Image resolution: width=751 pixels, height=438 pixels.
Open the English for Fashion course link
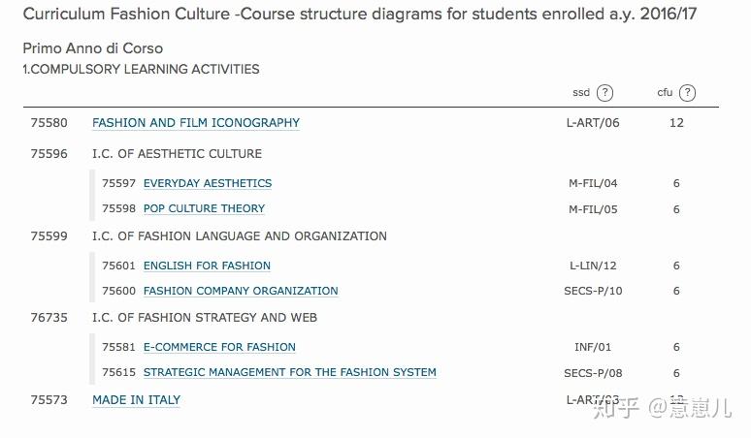click(x=207, y=266)
